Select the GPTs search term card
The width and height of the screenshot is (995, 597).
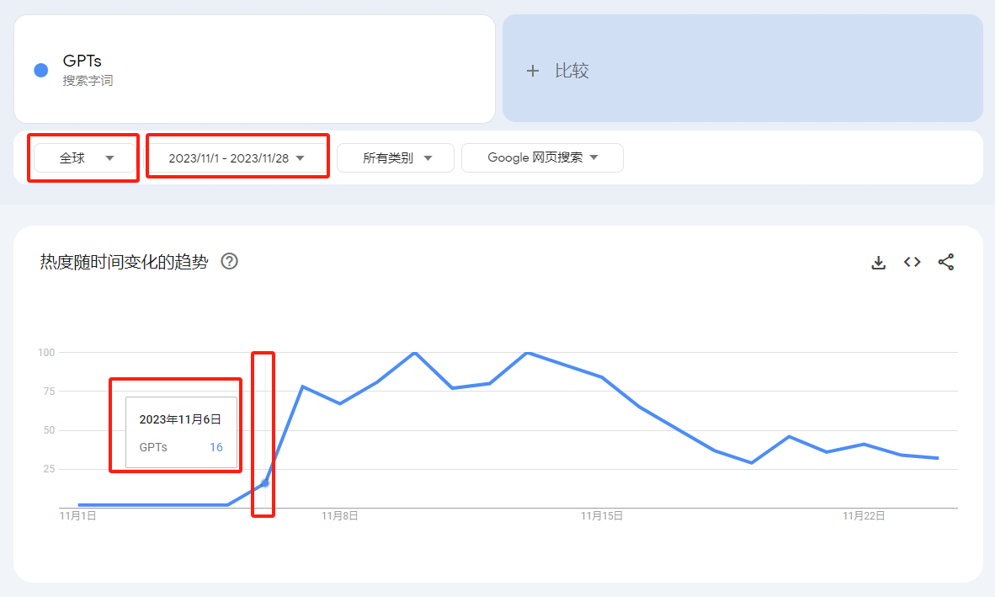[x=254, y=69]
